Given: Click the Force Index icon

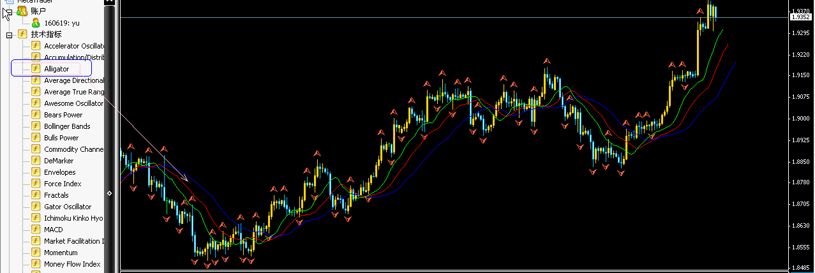Looking at the screenshot, I should tap(36, 184).
